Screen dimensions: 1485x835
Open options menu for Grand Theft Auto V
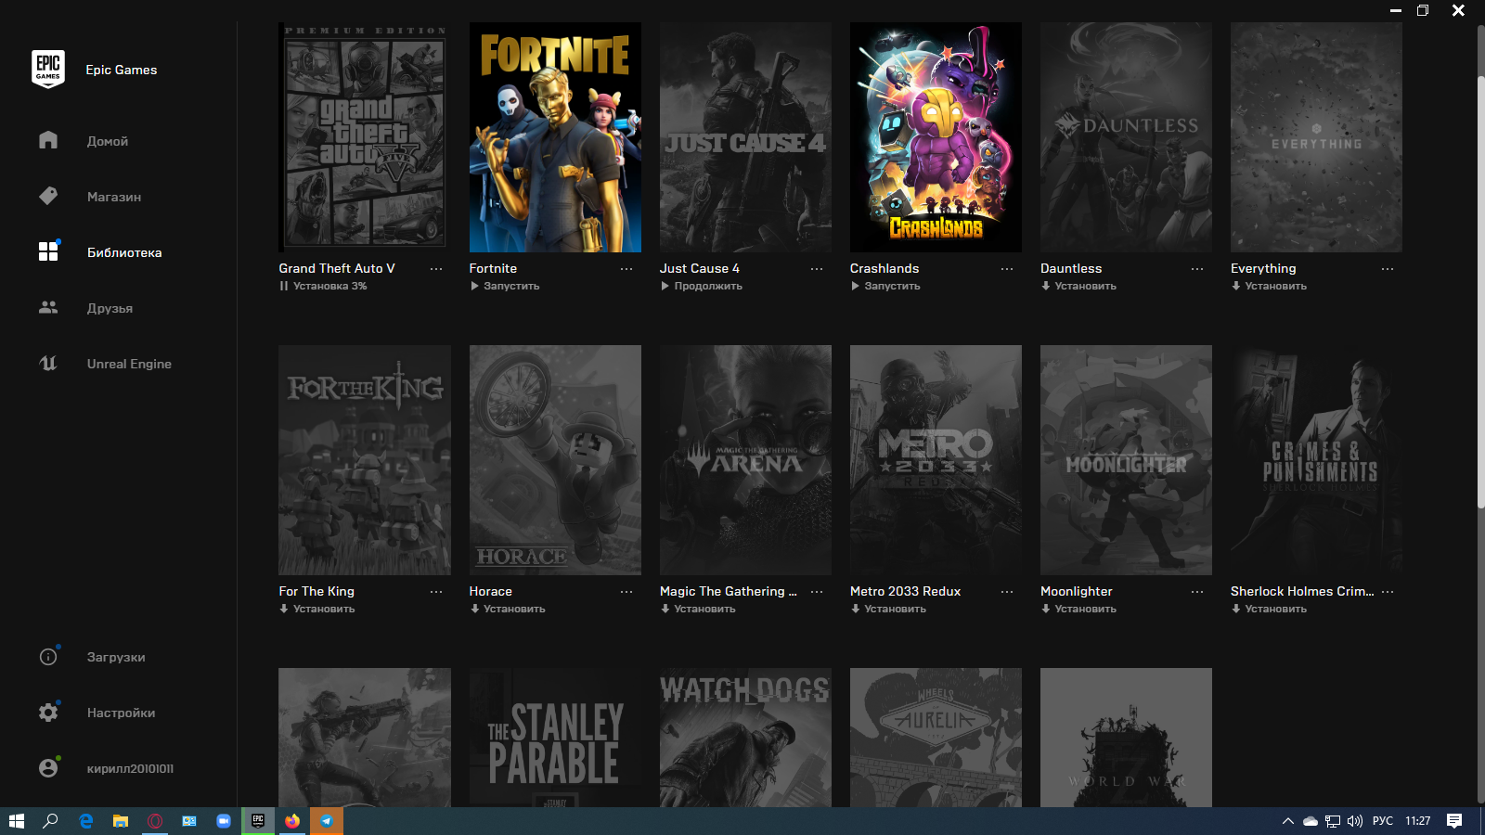coord(436,269)
